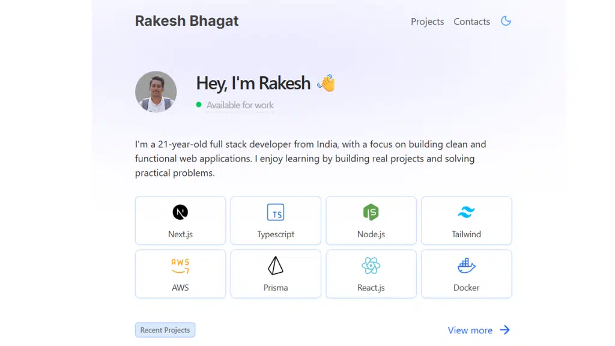The width and height of the screenshot is (615, 346).
Task: Click the Tailwind wave icon
Action: pos(466,212)
